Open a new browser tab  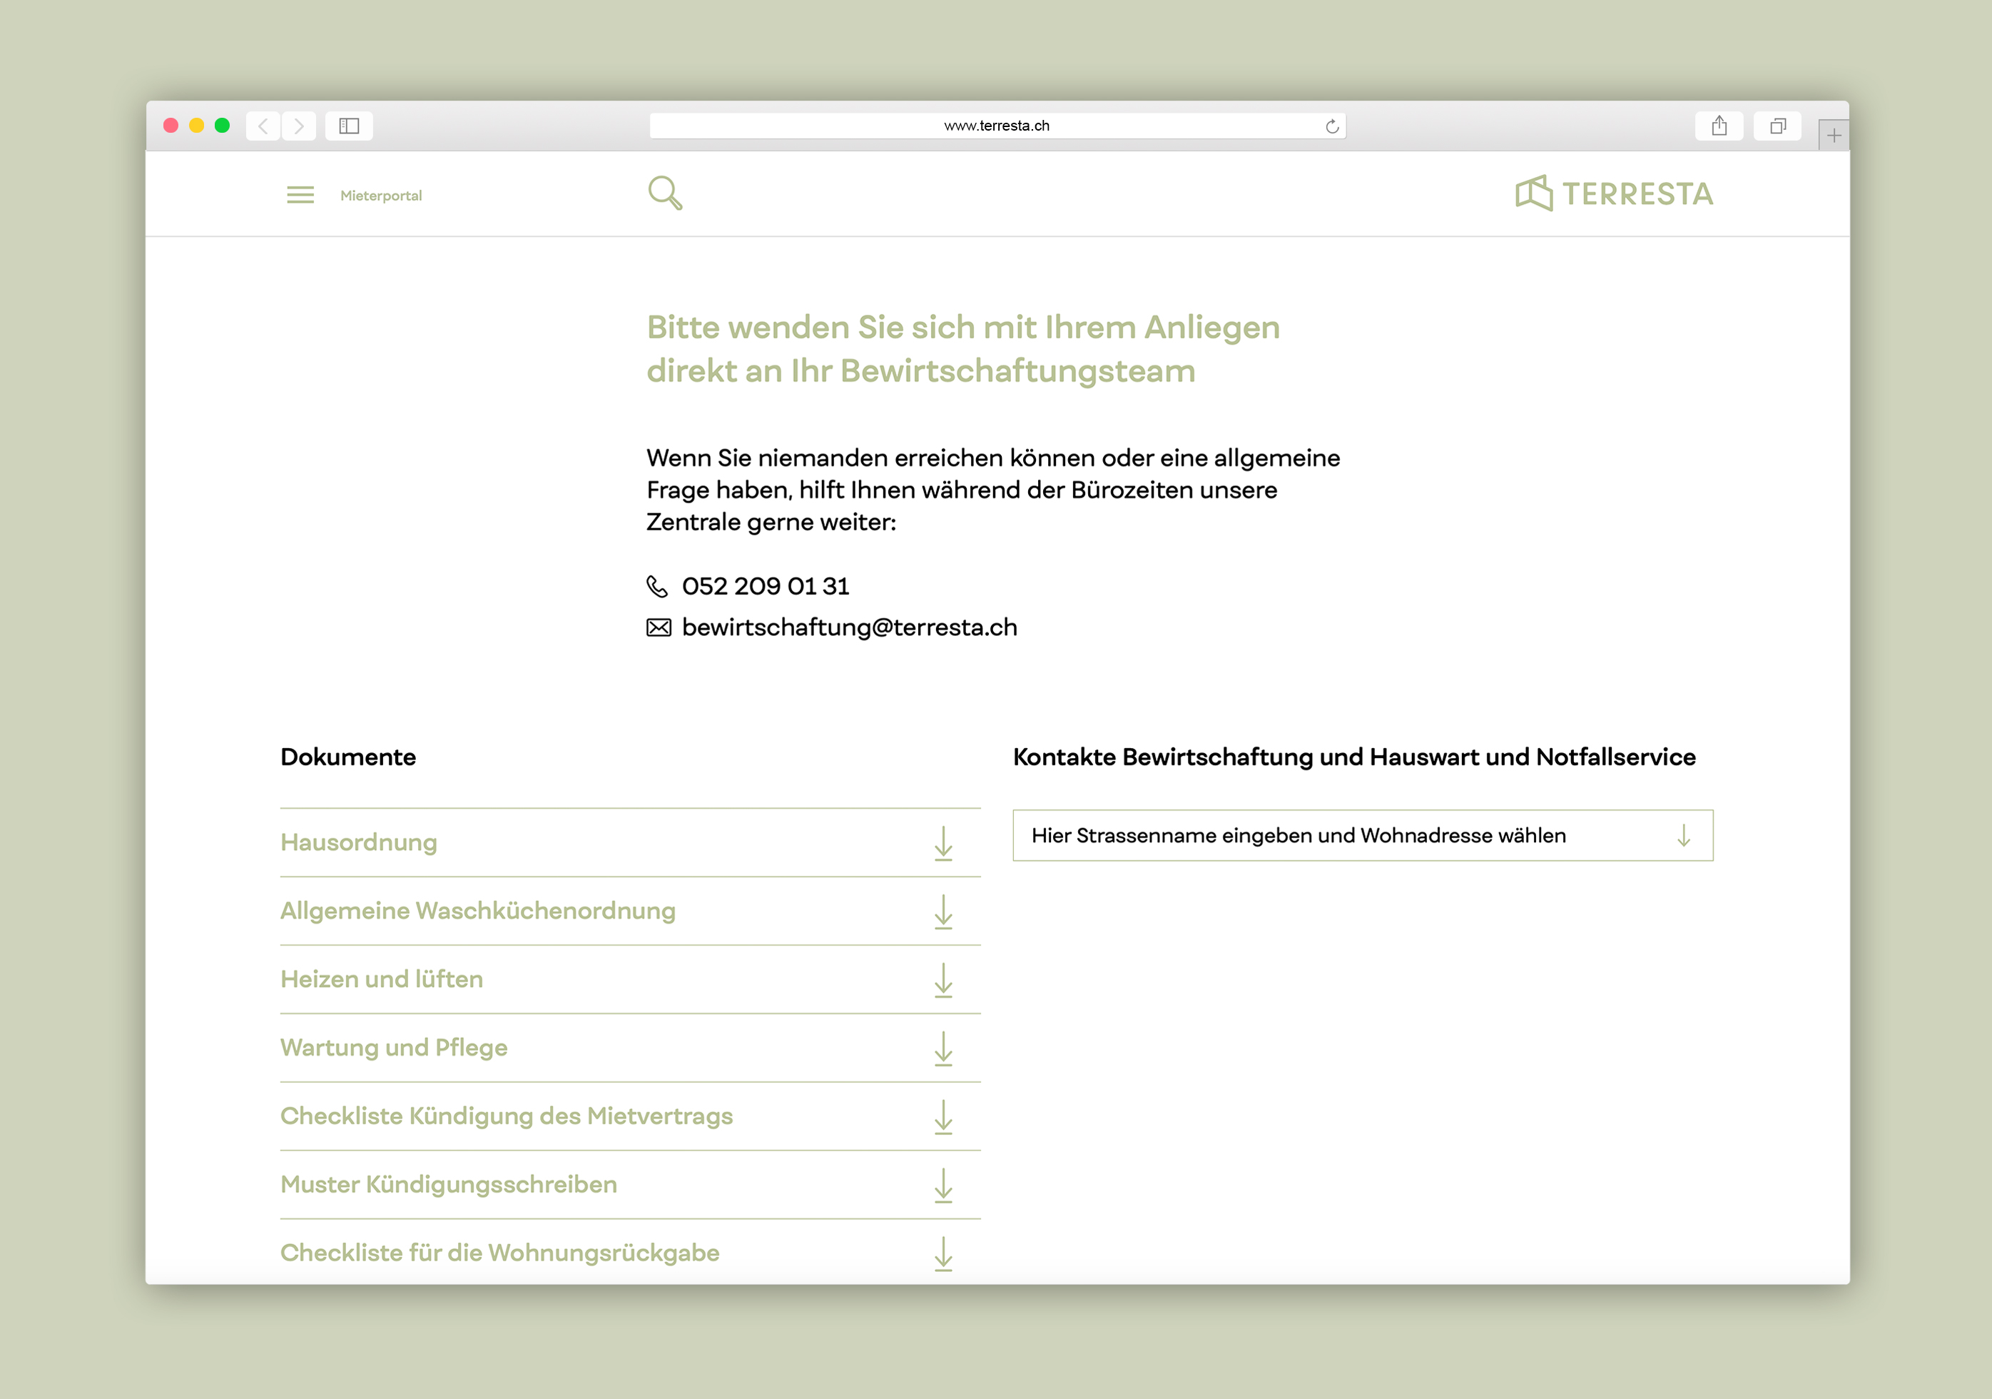point(1833,136)
